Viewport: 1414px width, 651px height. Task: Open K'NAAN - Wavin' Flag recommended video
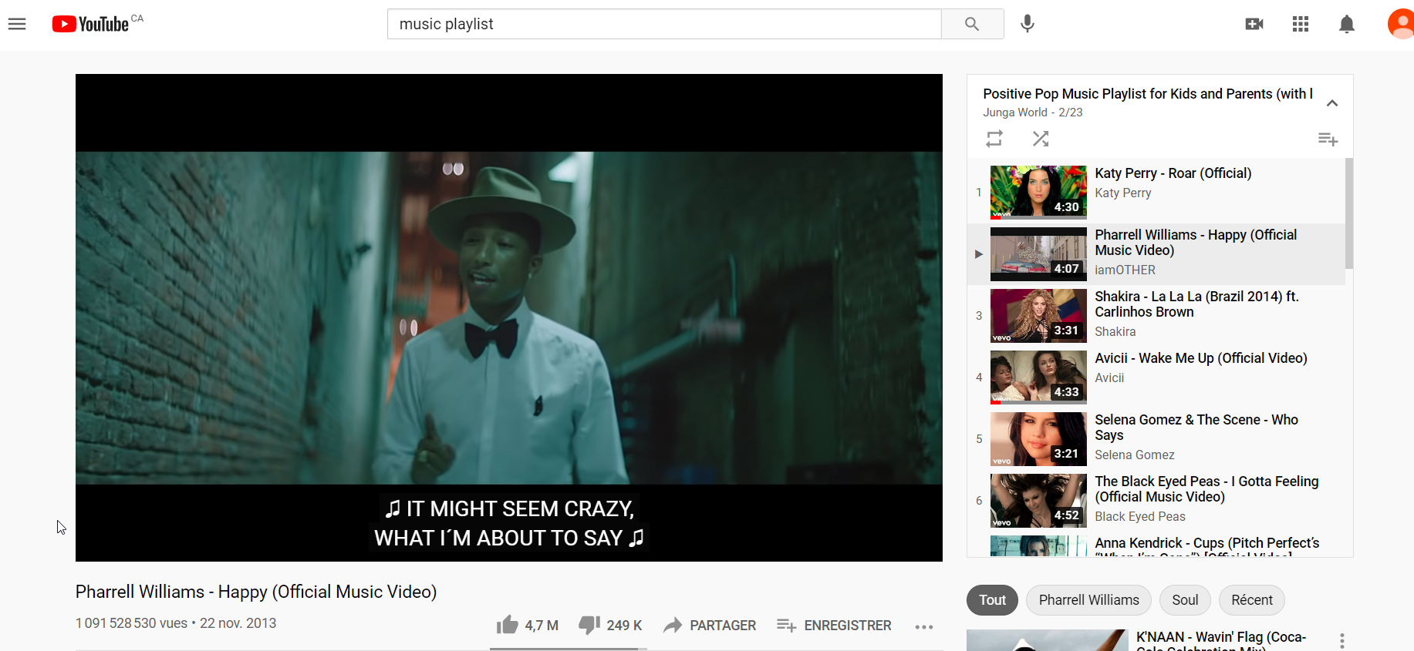click(1048, 640)
